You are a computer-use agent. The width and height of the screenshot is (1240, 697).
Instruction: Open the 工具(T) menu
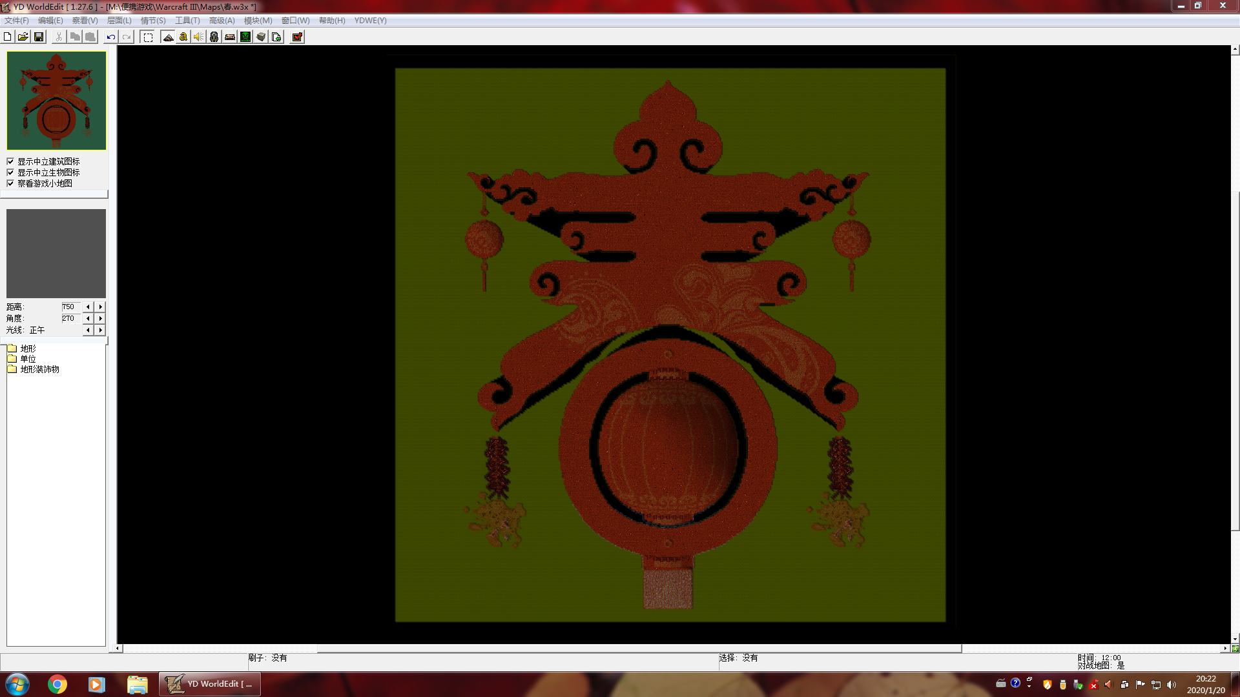(x=187, y=21)
